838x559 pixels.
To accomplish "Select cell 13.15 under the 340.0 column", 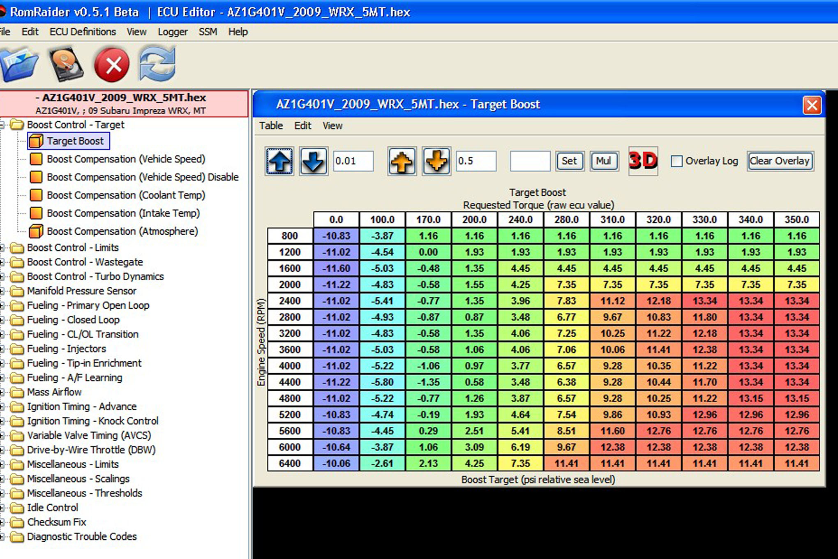I will pos(750,398).
